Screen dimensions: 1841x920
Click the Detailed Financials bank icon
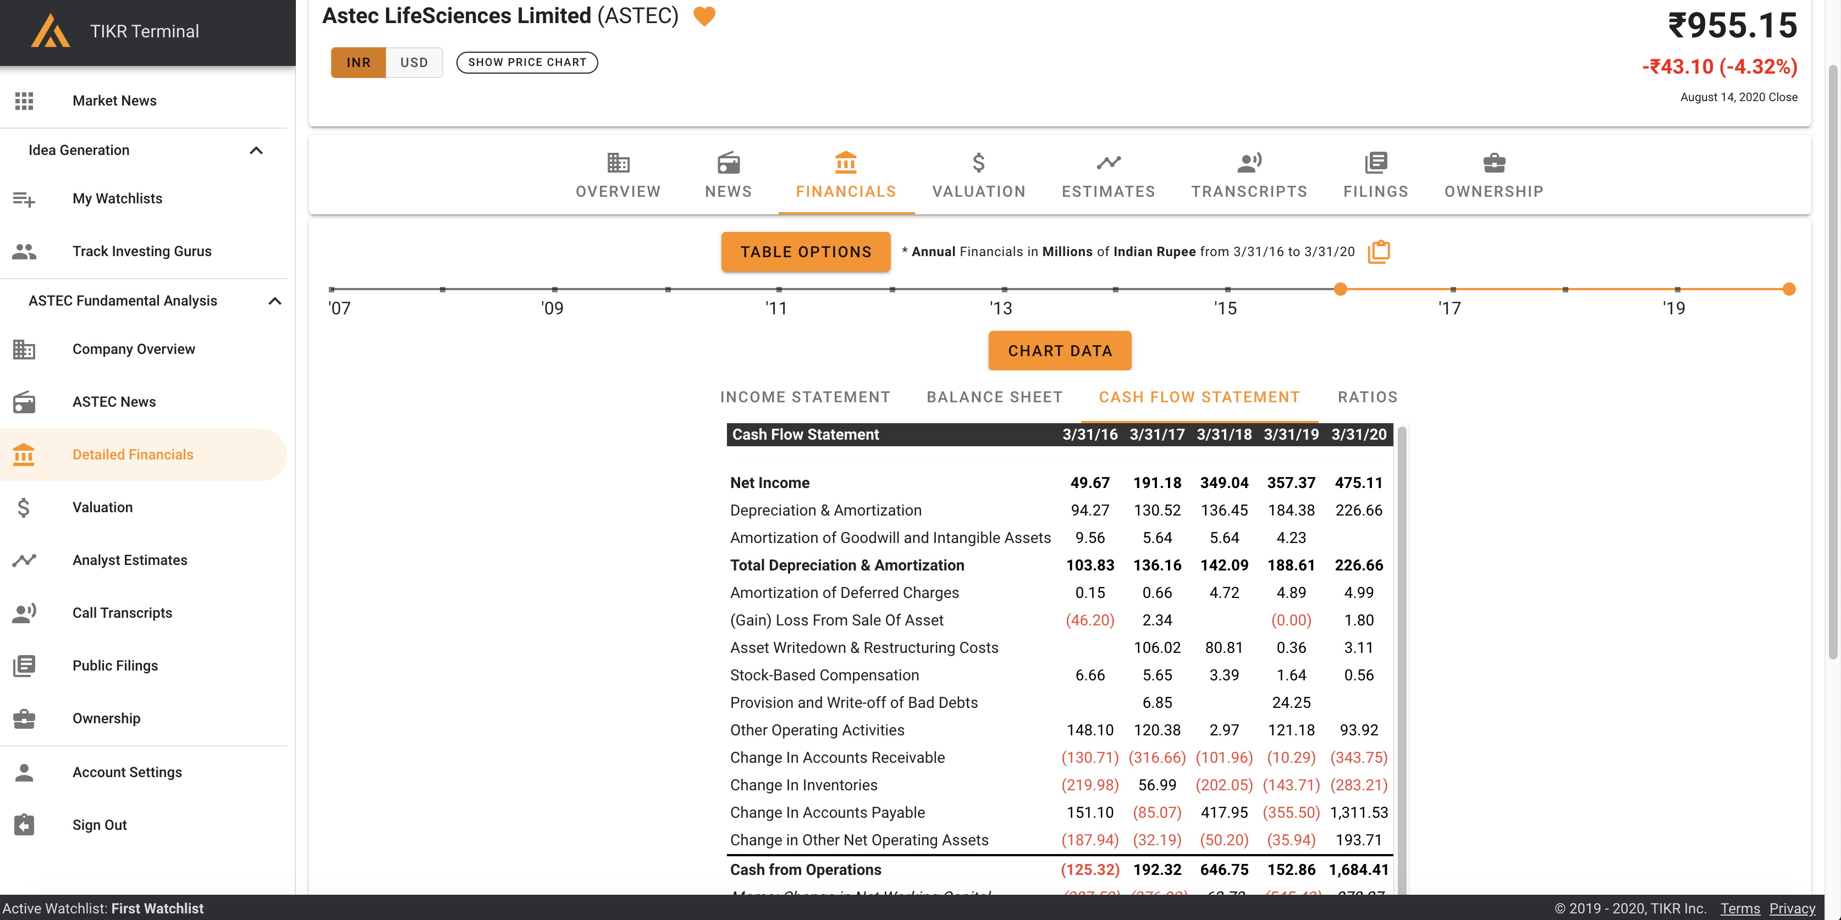point(24,455)
